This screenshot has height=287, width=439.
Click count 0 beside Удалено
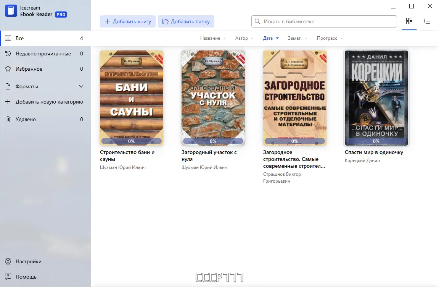[x=82, y=119]
